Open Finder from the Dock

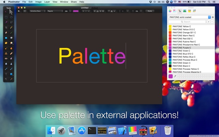pyautogui.click(x=51, y=131)
